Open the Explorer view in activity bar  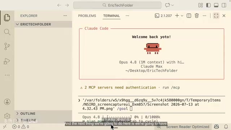click(x=7, y=18)
